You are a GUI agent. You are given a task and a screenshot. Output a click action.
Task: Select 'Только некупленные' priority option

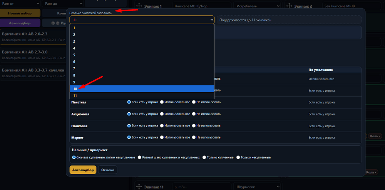click(238, 157)
